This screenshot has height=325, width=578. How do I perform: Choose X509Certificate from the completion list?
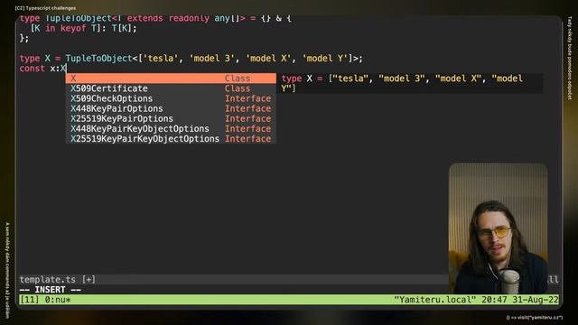(171, 88)
